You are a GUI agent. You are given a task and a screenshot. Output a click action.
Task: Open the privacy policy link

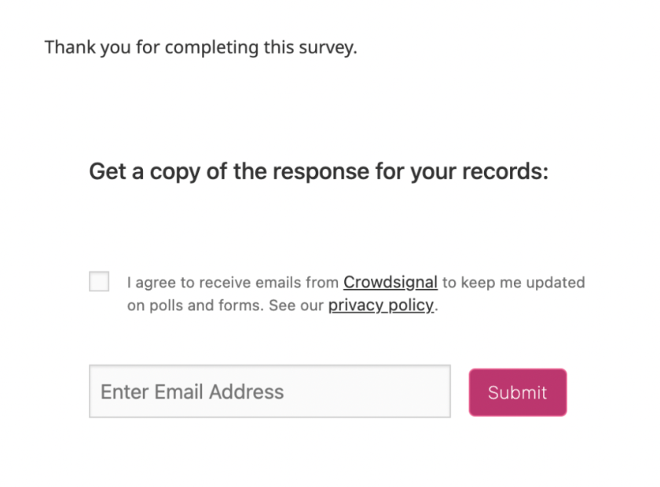coord(380,306)
